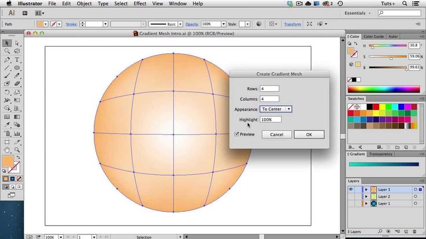
Task: Click the Recolor Artwork wheel icon
Action: (258, 24)
